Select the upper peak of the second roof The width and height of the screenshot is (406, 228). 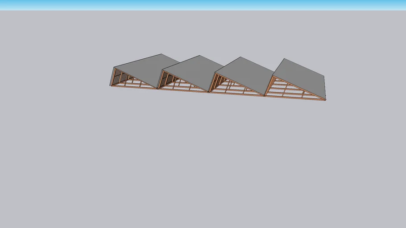[x=199, y=56]
